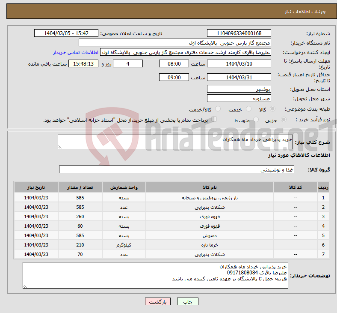
Task: Click the remaining days field 4
Action: [x=128, y=64]
